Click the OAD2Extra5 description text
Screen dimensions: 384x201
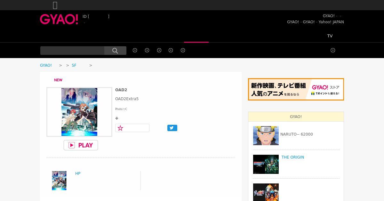[127, 99]
